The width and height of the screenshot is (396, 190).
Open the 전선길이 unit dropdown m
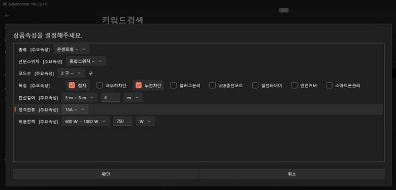pyautogui.click(x=134, y=97)
